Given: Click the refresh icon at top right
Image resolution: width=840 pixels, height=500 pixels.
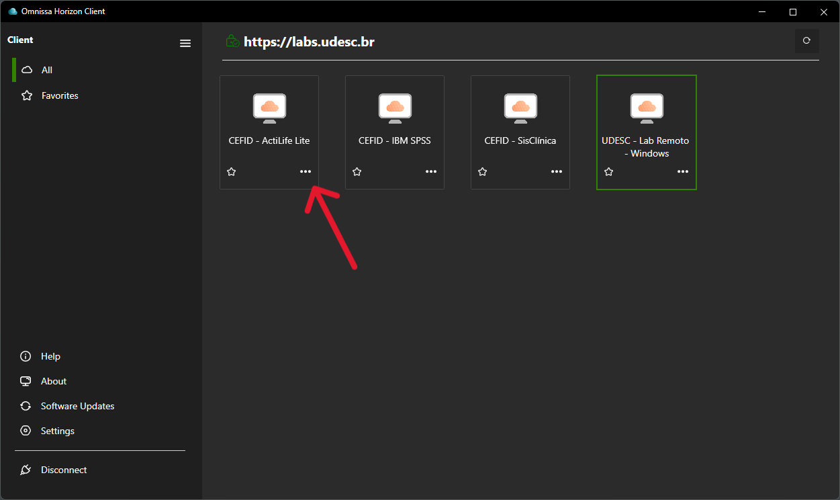Looking at the screenshot, I should click(806, 41).
